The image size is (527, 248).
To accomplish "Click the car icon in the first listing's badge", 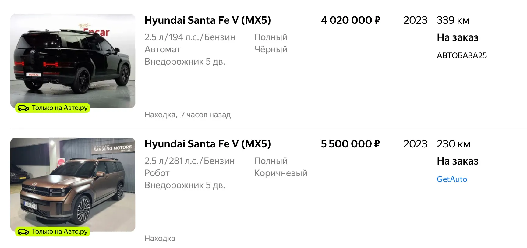I will tap(23, 108).
